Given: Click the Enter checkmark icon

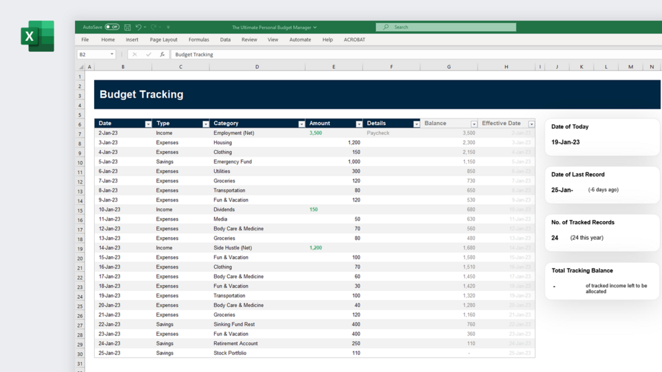Looking at the screenshot, I should tap(149, 55).
